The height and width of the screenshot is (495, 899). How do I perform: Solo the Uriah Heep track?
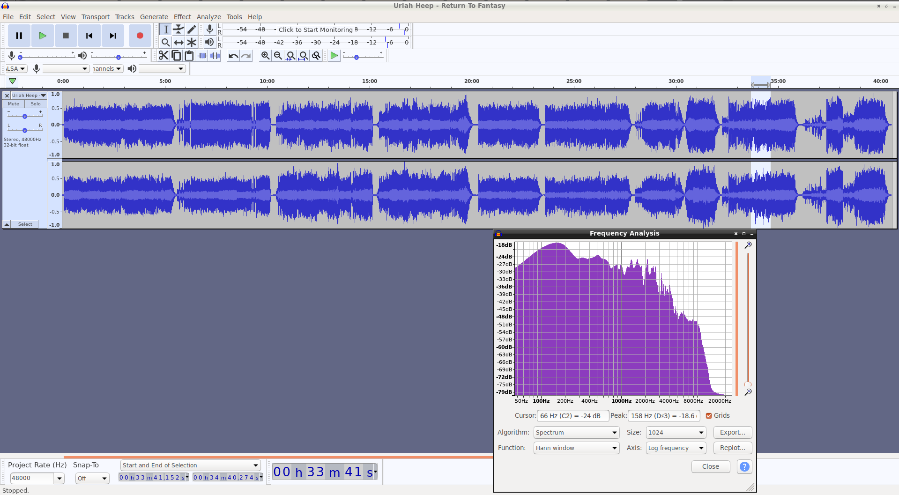36,104
